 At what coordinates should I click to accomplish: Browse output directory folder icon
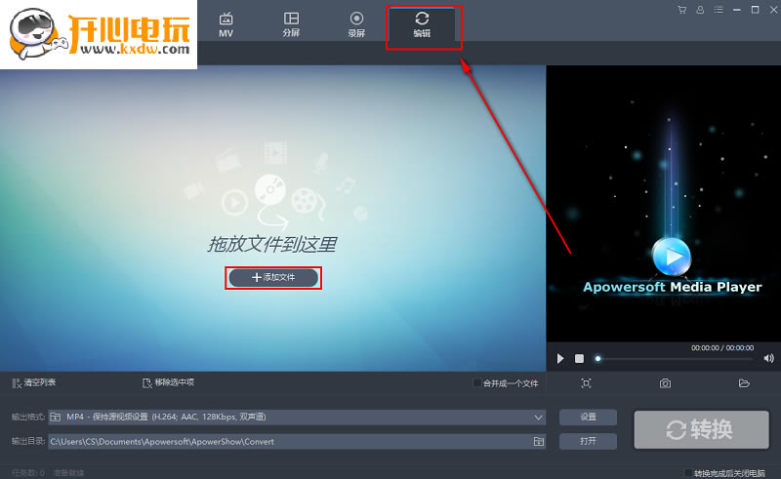click(538, 441)
